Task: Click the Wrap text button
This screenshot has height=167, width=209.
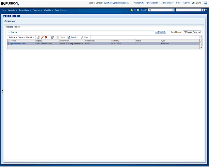Action: coord(84,37)
